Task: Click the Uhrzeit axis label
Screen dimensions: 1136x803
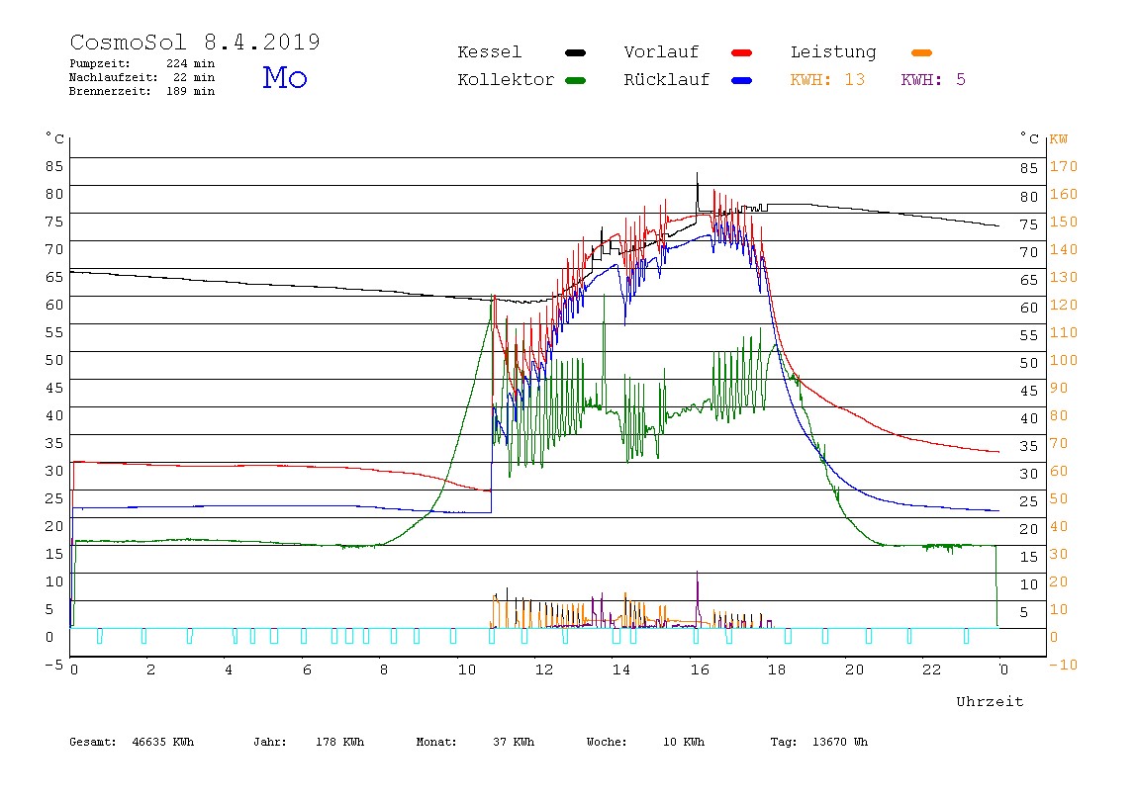Action: [x=990, y=701]
